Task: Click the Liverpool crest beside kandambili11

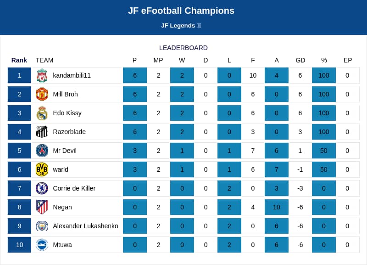Action: (x=42, y=75)
